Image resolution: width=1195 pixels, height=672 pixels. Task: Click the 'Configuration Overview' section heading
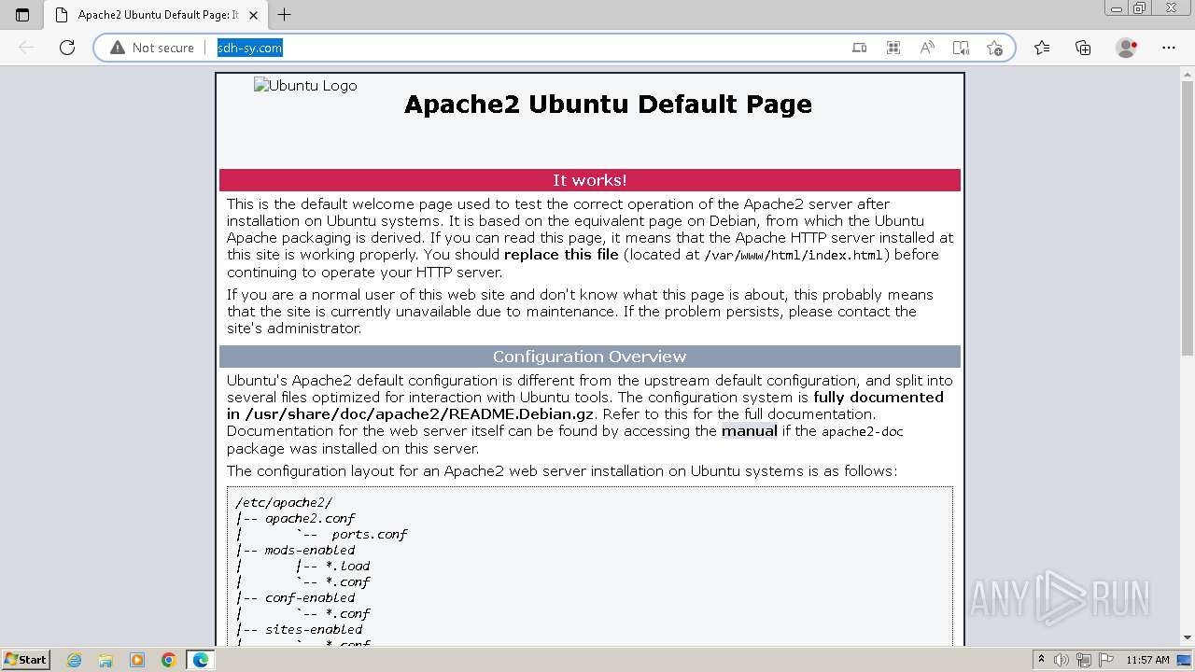tap(590, 357)
